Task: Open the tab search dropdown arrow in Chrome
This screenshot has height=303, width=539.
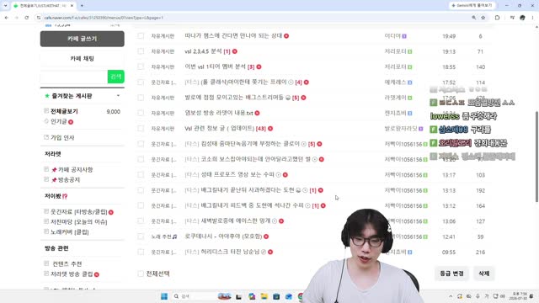Action: 5,6
